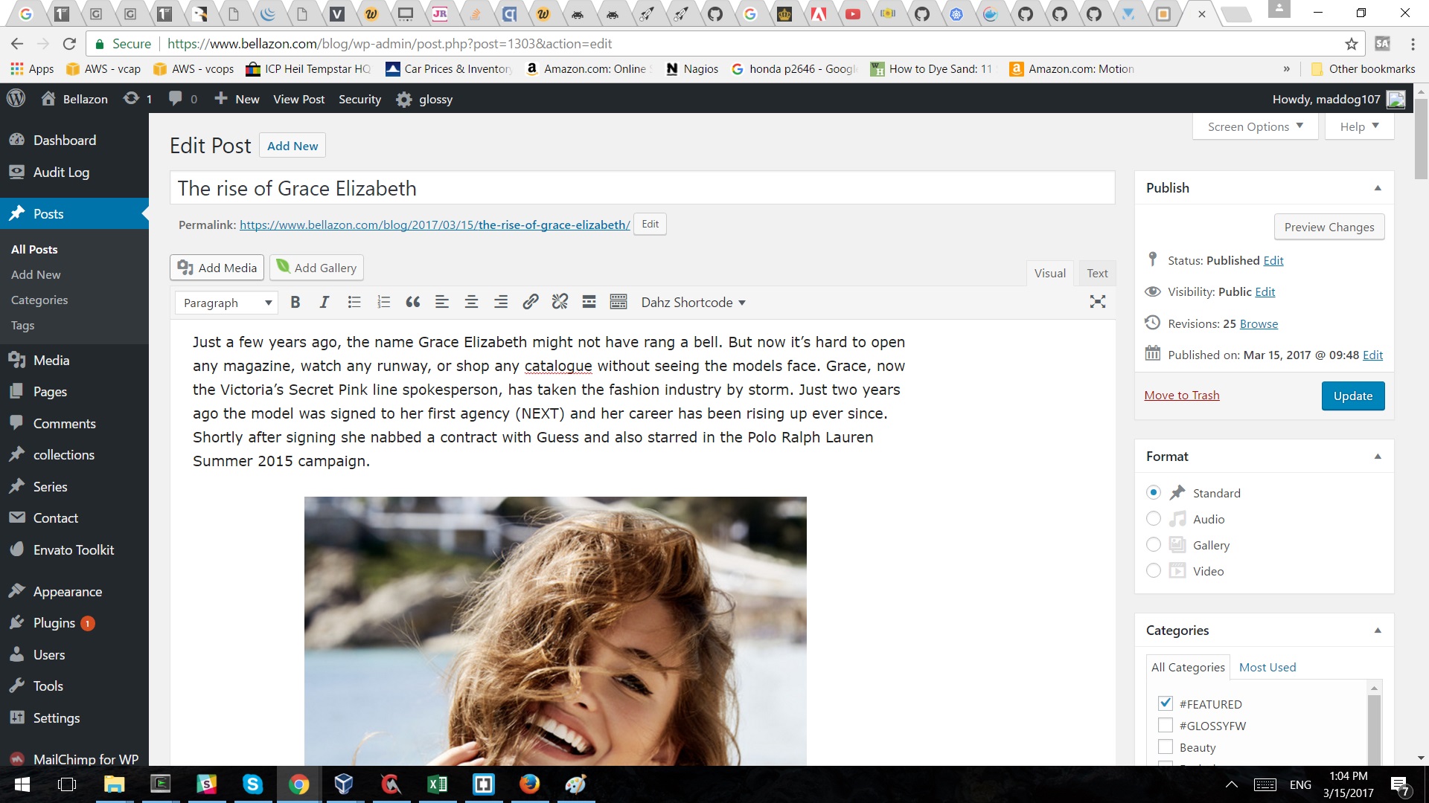Click the post title input field

pos(642,188)
